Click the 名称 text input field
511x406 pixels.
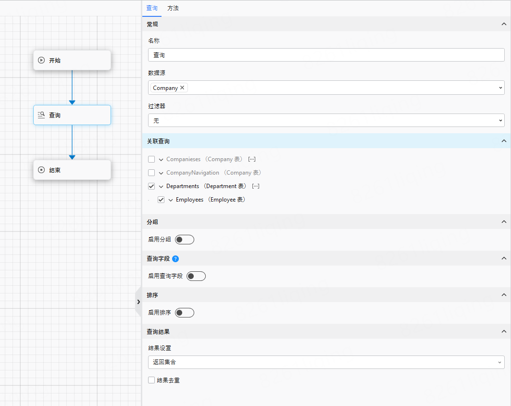(x=326, y=55)
